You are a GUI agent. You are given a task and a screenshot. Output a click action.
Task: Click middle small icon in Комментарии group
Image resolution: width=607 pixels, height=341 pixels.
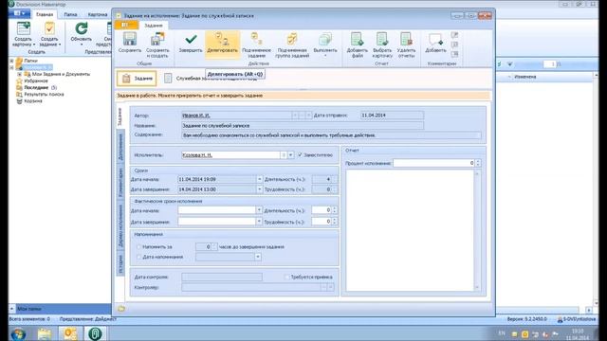(455, 45)
